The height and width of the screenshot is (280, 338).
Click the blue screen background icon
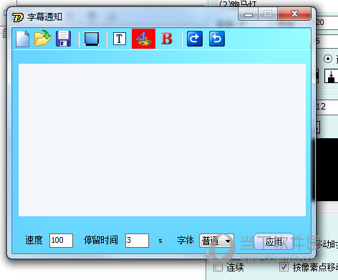(x=92, y=39)
